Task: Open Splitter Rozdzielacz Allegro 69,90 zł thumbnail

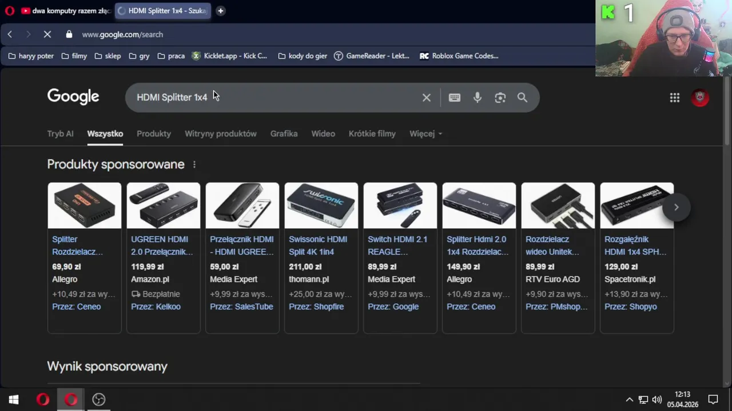Action: click(x=85, y=205)
